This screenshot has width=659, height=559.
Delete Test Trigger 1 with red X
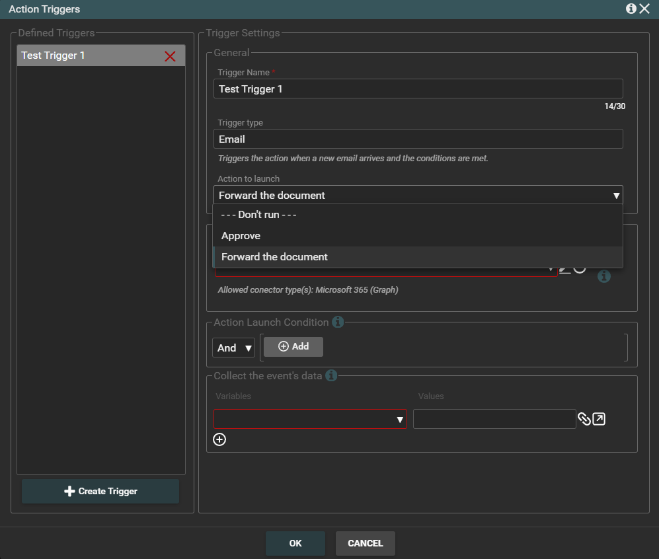point(170,56)
